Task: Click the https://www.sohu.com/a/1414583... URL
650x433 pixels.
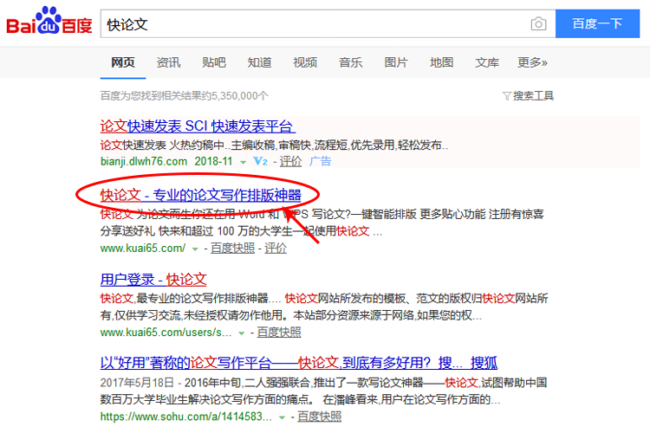Action: pyautogui.click(x=186, y=417)
